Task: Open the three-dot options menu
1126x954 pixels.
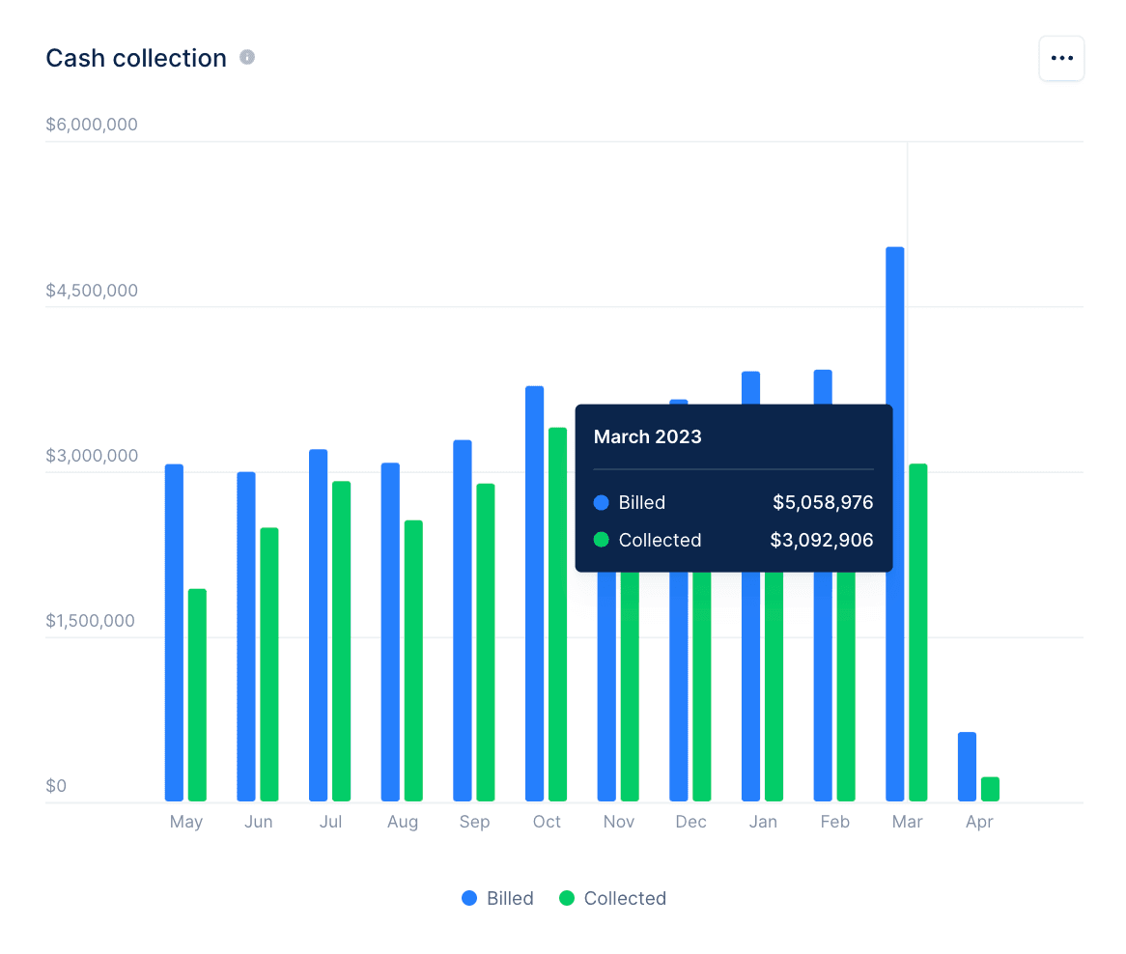Action: (1061, 58)
